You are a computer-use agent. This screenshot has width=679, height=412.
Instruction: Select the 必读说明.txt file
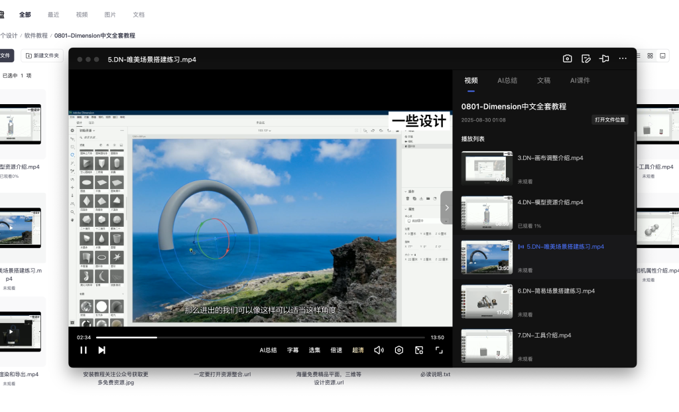pos(435,374)
